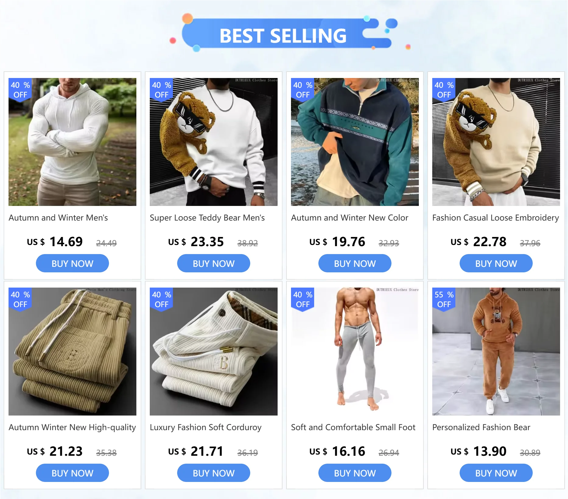
Task: Click BUY NOW for the $16.16 leggings
Action: [355, 473]
